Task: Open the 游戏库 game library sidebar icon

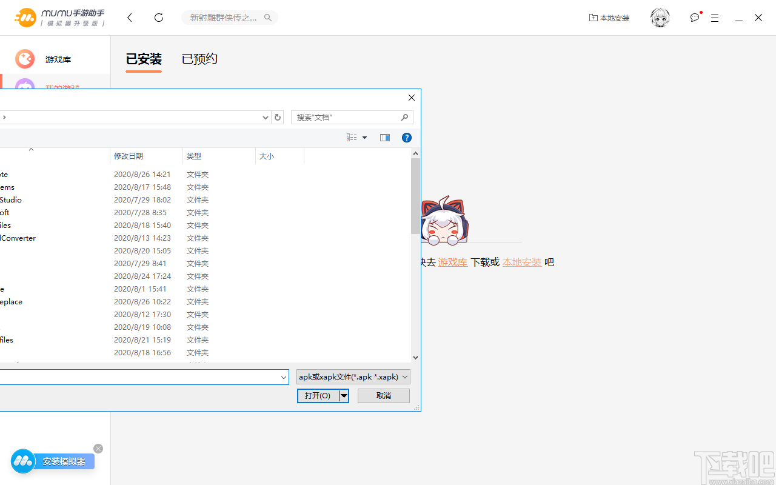Action: tap(24, 59)
